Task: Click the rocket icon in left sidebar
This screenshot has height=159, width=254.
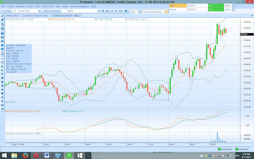Action: point(2,20)
